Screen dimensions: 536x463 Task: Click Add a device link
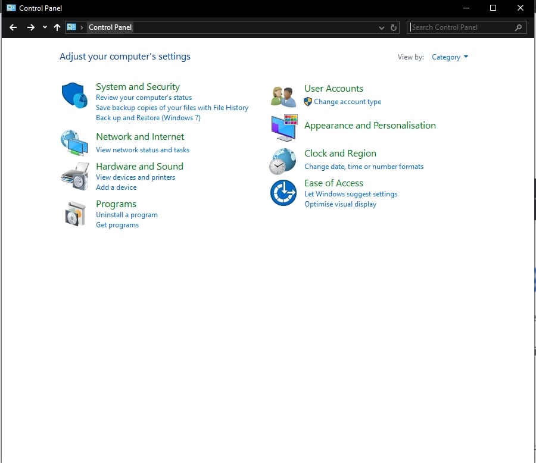116,187
